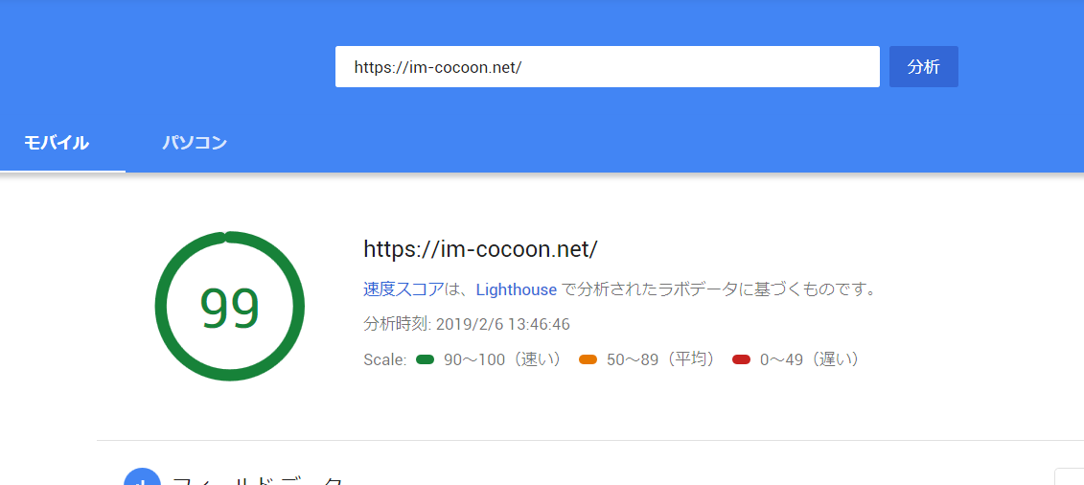
Task: Click the https://im-cocoon.net/ result heading
Action: click(480, 249)
